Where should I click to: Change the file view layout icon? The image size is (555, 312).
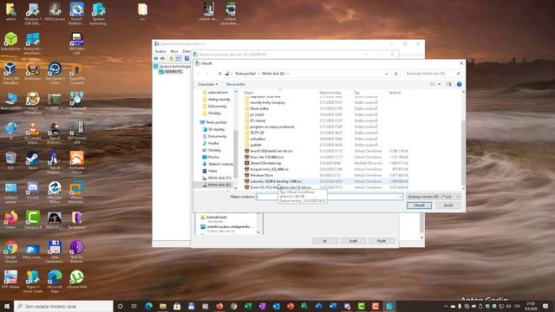tap(433, 84)
